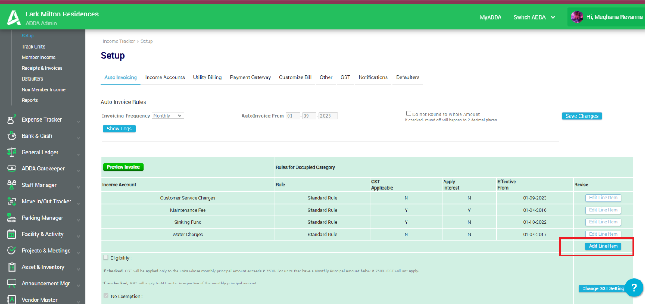Click the help question mark icon
The width and height of the screenshot is (645, 304).
click(634, 288)
